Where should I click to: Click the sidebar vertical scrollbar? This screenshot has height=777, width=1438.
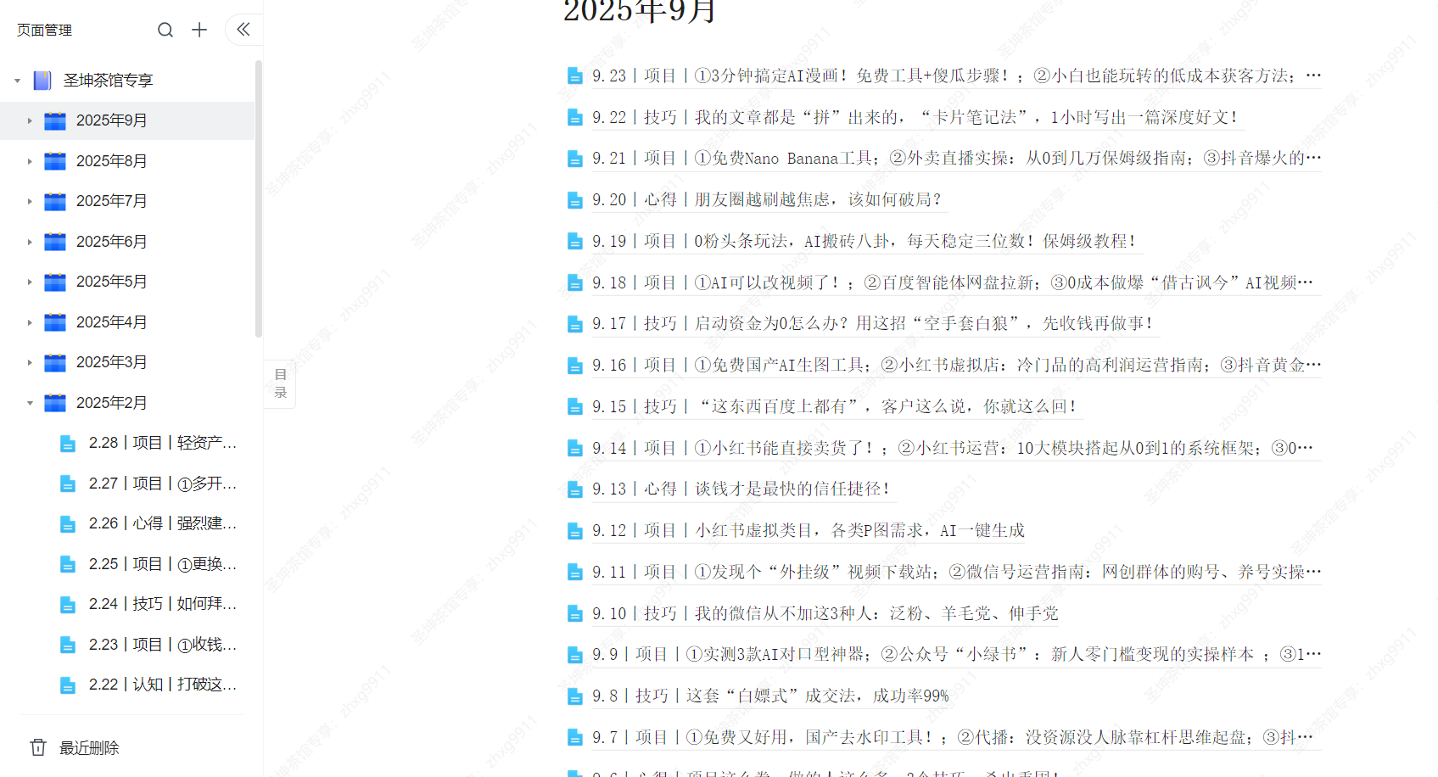[x=258, y=199]
